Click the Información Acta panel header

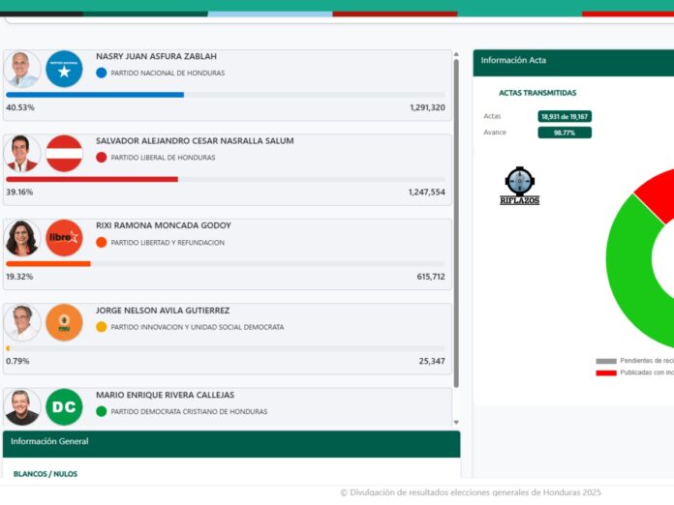[x=571, y=61]
